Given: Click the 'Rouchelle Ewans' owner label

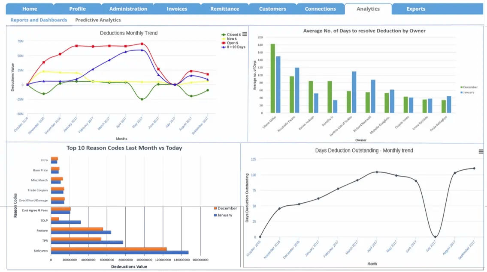Looking at the screenshot, I should pyautogui.click(x=286, y=124).
